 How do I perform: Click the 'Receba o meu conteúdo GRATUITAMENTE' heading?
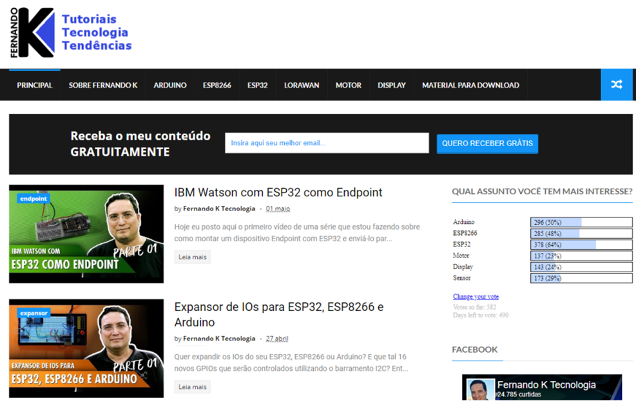tap(140, 144)
